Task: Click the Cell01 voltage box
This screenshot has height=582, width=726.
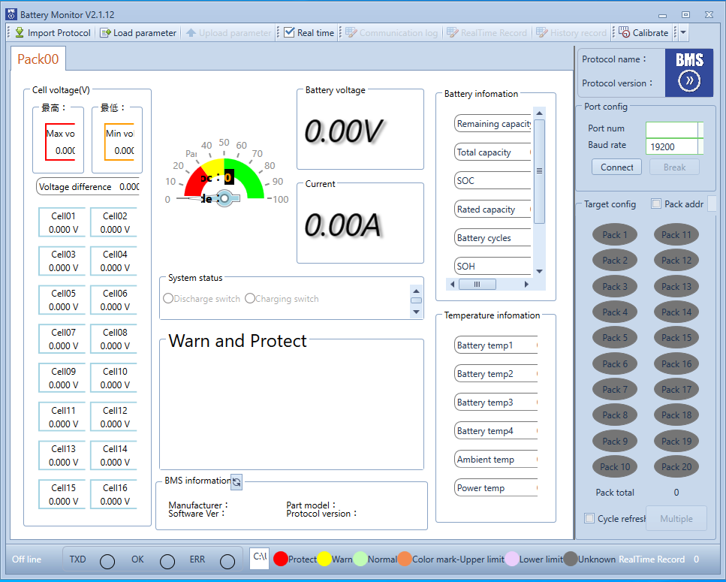Action: [64, 222]
